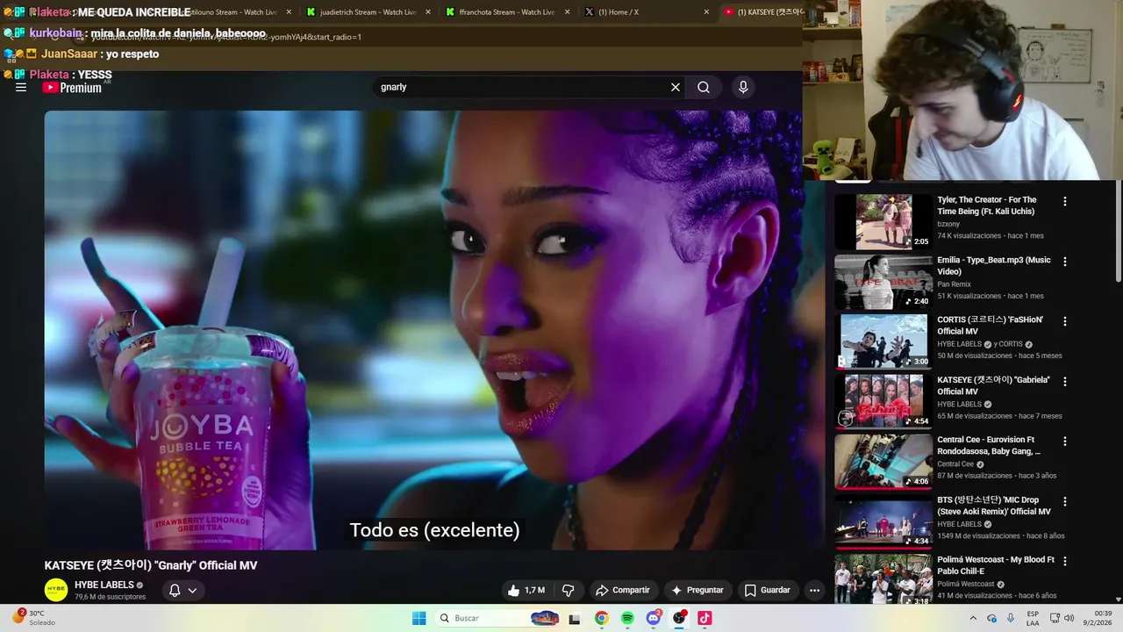Open the volume control in the system tray
1123x632 pixels.
(x=1069, y=618)
